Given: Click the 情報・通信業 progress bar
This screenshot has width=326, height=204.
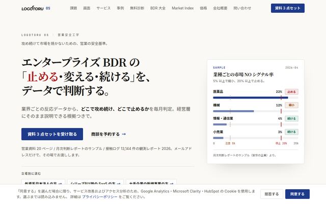Looking at the screenshot, I should pyautogui.click(x=256, y=124).
